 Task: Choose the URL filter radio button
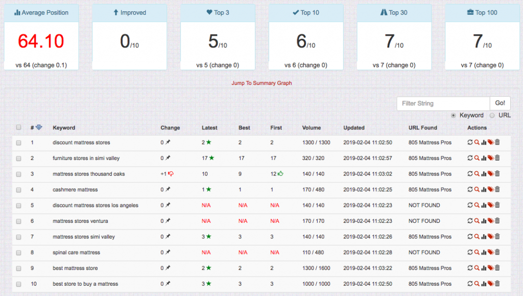pos(492,116)
